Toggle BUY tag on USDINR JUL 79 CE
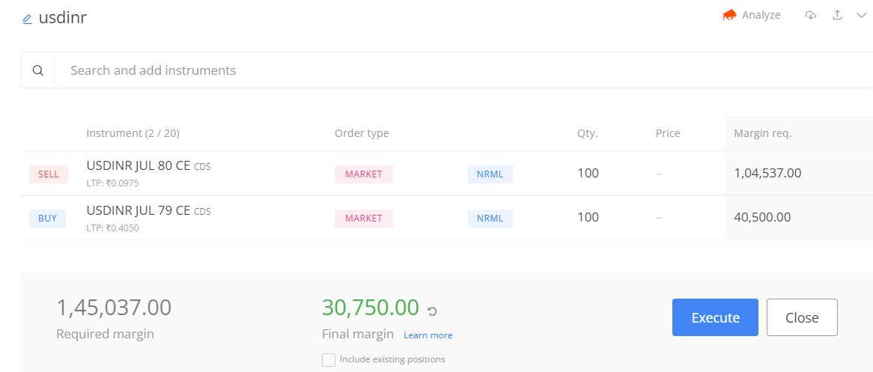Viewport: 873px width, 372px height. tap(48, 219)
